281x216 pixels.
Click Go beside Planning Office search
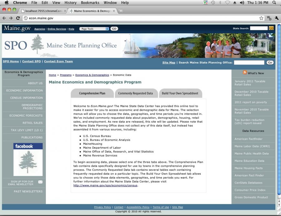pyautogui.click(x=270, y=62)
